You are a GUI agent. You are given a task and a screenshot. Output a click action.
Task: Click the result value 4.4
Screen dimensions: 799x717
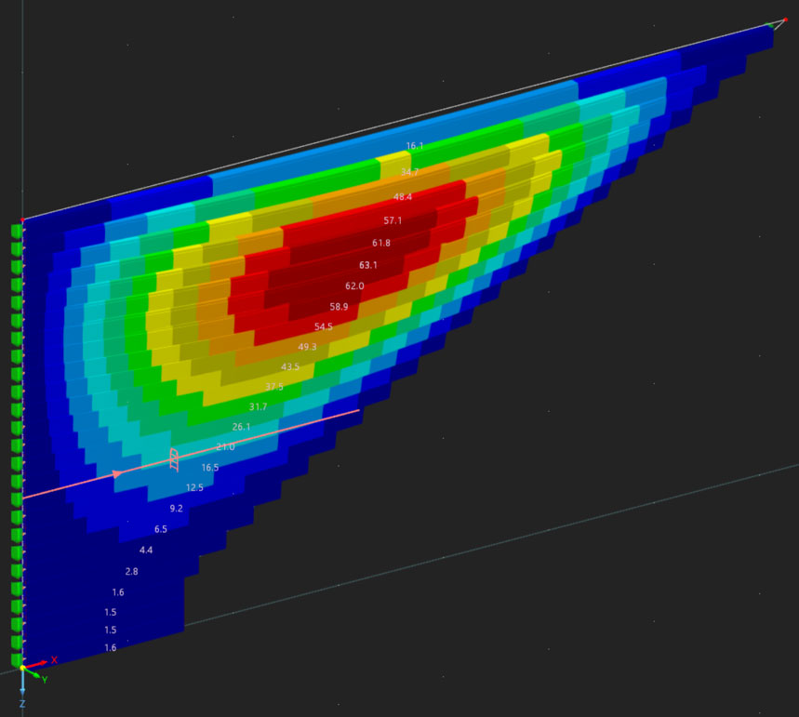146,551
